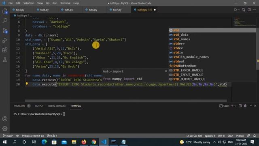The height and width of the screenshot is (146, 259).
Task: Open the Explorer view in activity bar
Action: pos(5,11)
